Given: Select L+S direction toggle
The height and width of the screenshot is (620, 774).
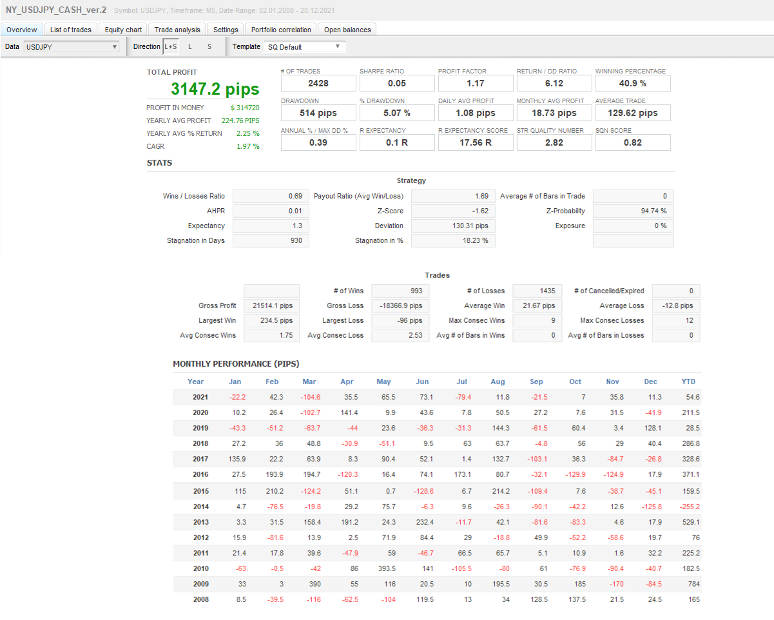Looking at the screenshot, I should (171, 46).
